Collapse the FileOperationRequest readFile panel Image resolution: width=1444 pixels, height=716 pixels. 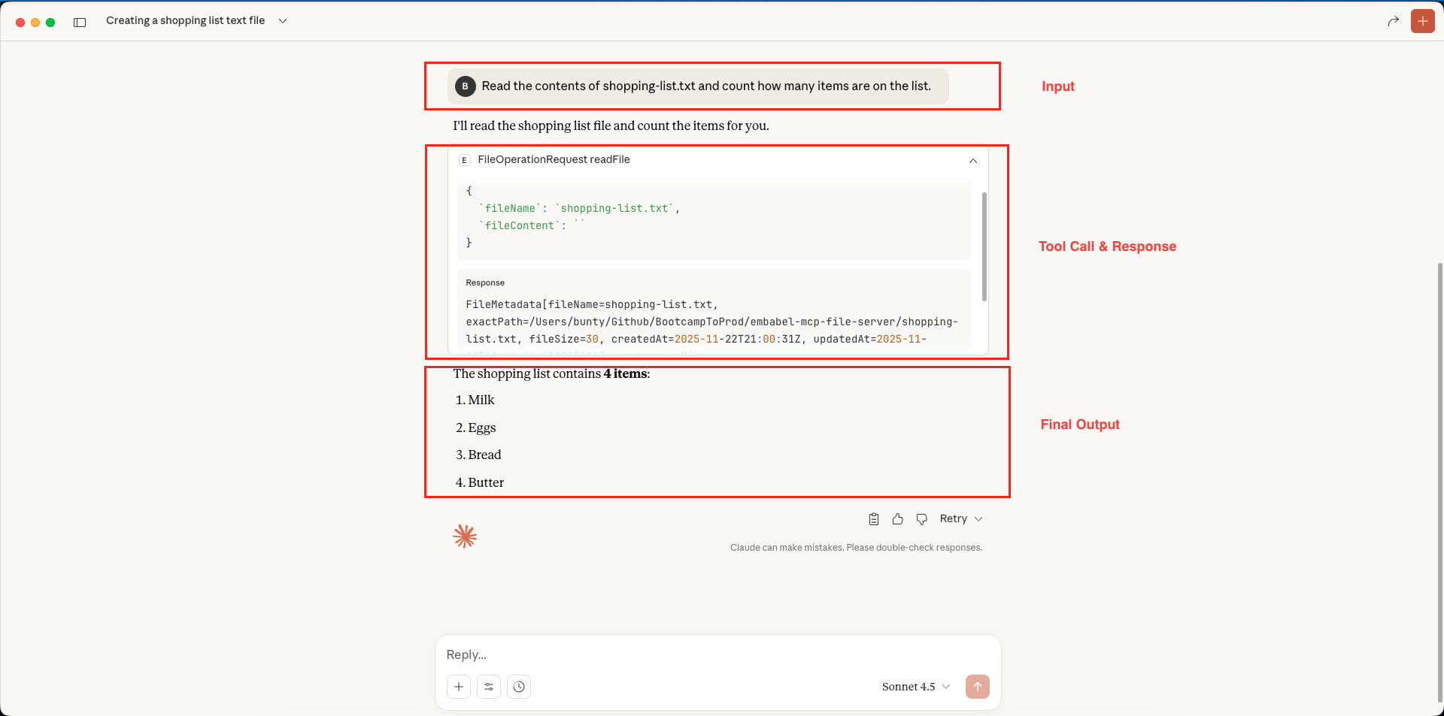pyautogui.click(x=972, y=161)
